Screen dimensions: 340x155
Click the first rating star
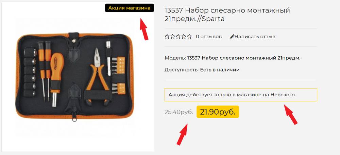pos(167,37)
